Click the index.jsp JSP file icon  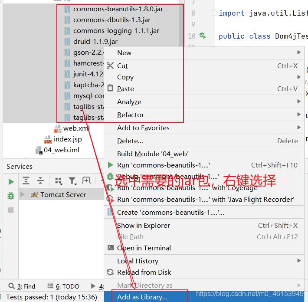(48, 140)
